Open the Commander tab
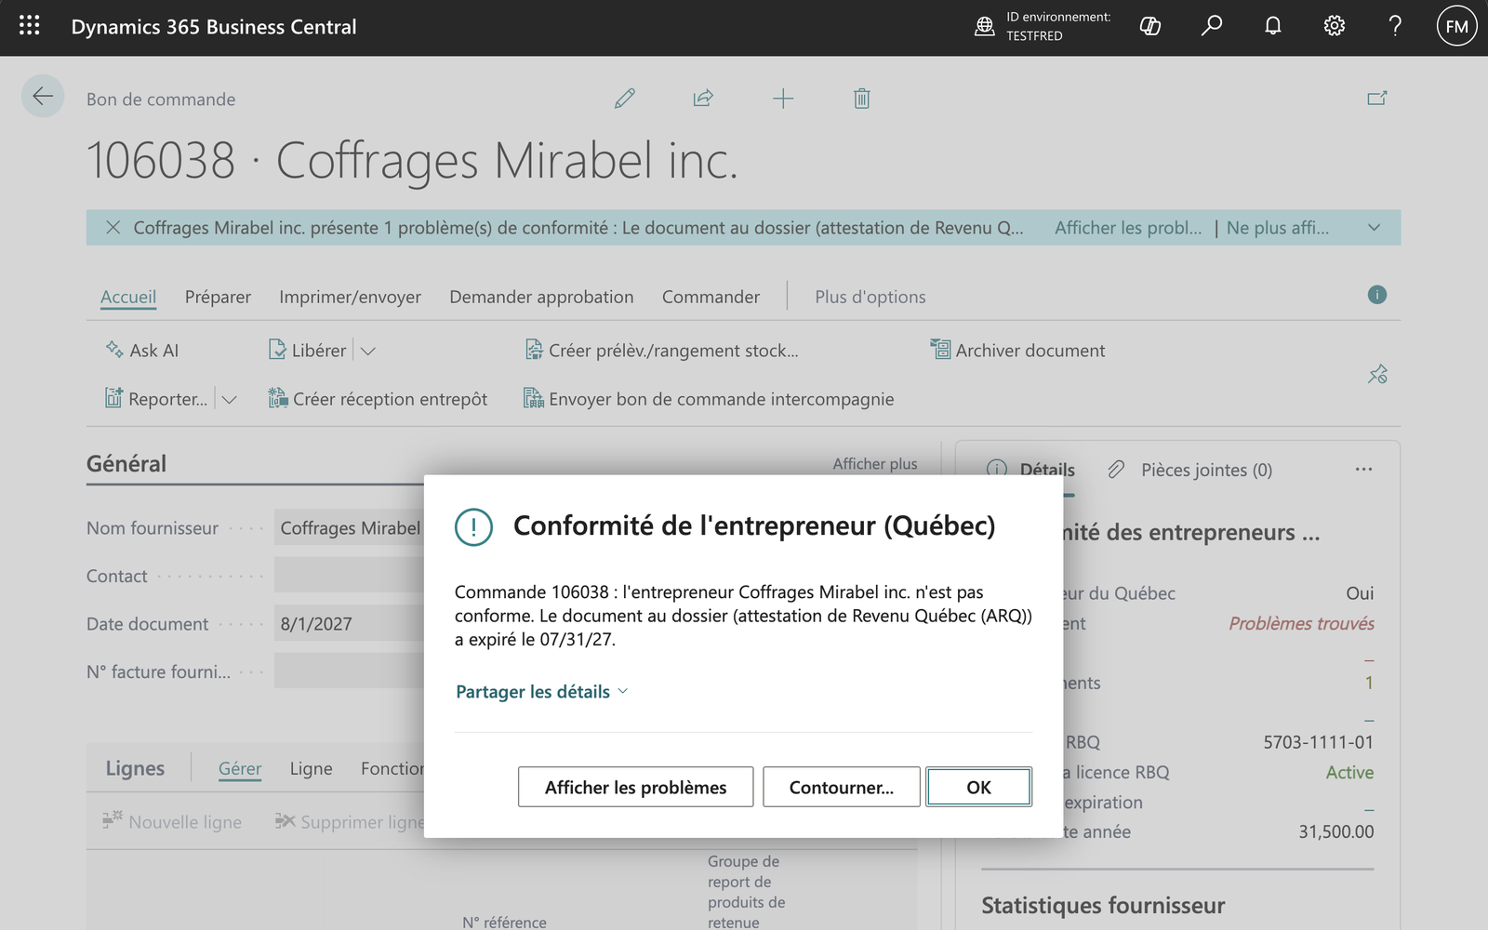1488x930 pixels. click(x=711, y=297)
